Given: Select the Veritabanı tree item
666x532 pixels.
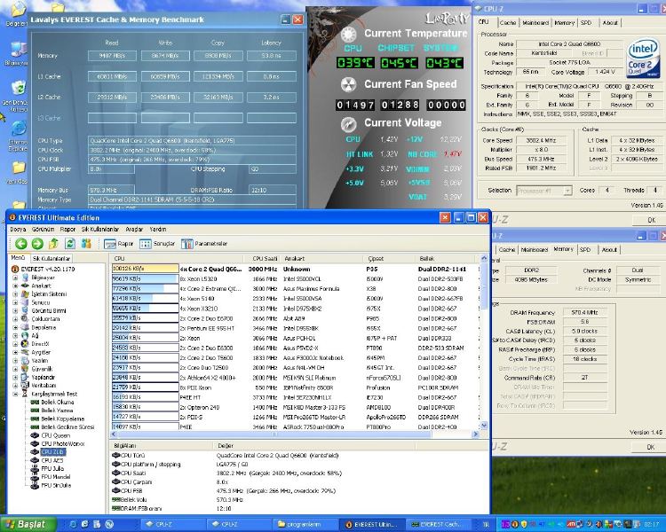Looking at the screenshot, I should [x=44, y=386].
